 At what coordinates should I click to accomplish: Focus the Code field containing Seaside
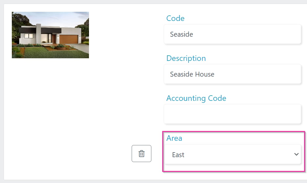coord(232,34)
